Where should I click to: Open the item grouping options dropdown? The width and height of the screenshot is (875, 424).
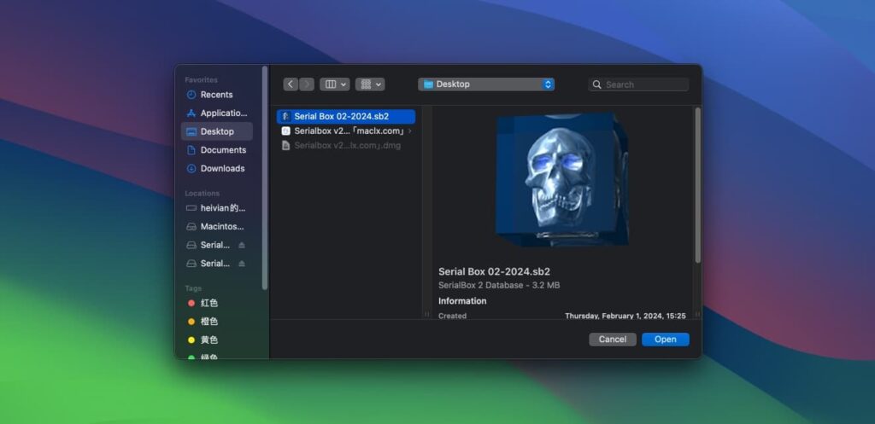370,84
